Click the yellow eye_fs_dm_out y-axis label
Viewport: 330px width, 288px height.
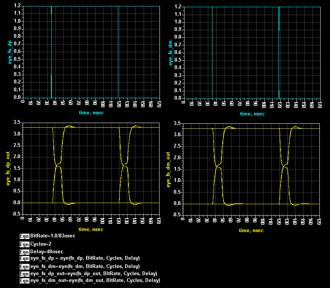pos(168,169)
